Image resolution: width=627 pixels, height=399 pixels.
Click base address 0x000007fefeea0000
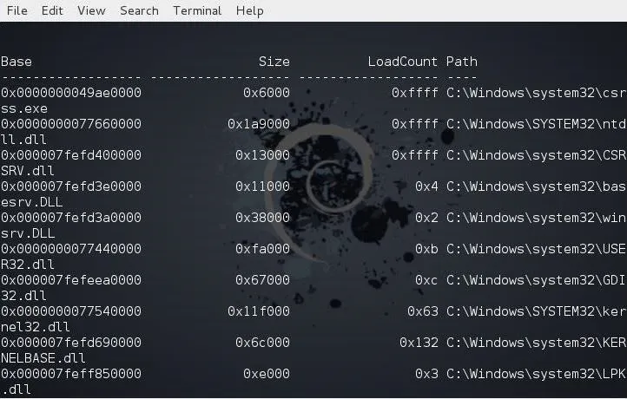[71, 280]
